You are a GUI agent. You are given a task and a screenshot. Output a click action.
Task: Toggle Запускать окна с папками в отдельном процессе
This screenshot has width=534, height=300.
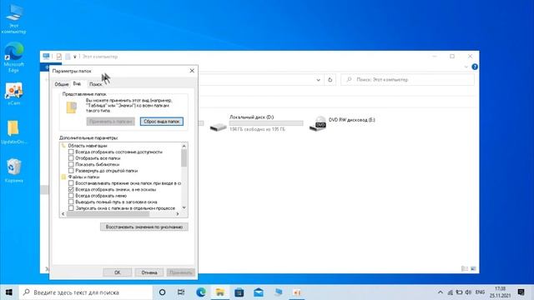pos(71,207)
